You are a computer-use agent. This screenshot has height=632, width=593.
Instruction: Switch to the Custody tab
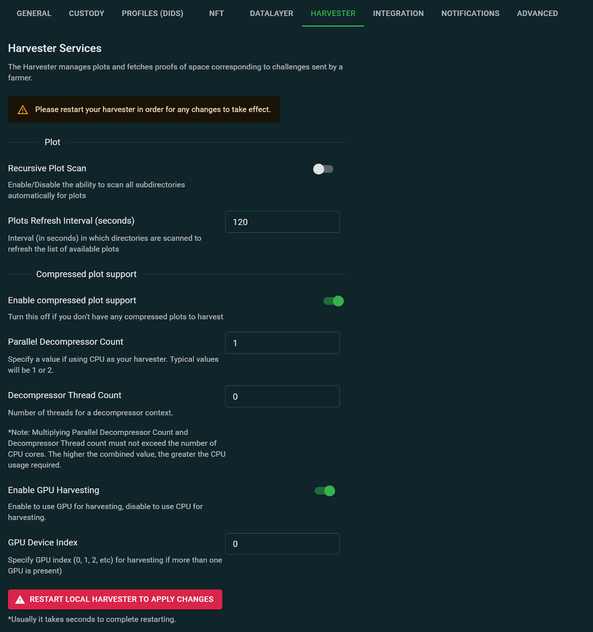[87, 13]
